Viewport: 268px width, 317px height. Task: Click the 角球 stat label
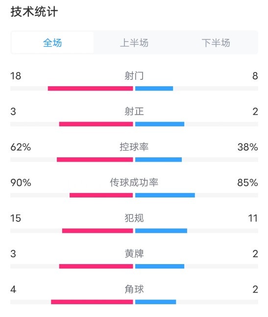pos(134,289)
